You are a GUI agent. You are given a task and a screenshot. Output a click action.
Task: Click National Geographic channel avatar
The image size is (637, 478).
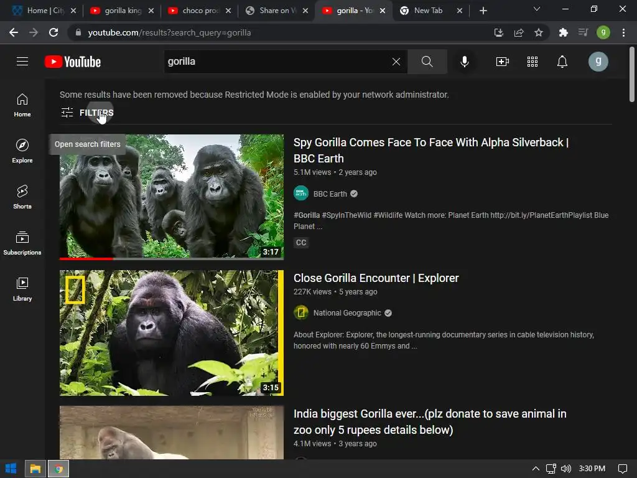pos(301,312)
